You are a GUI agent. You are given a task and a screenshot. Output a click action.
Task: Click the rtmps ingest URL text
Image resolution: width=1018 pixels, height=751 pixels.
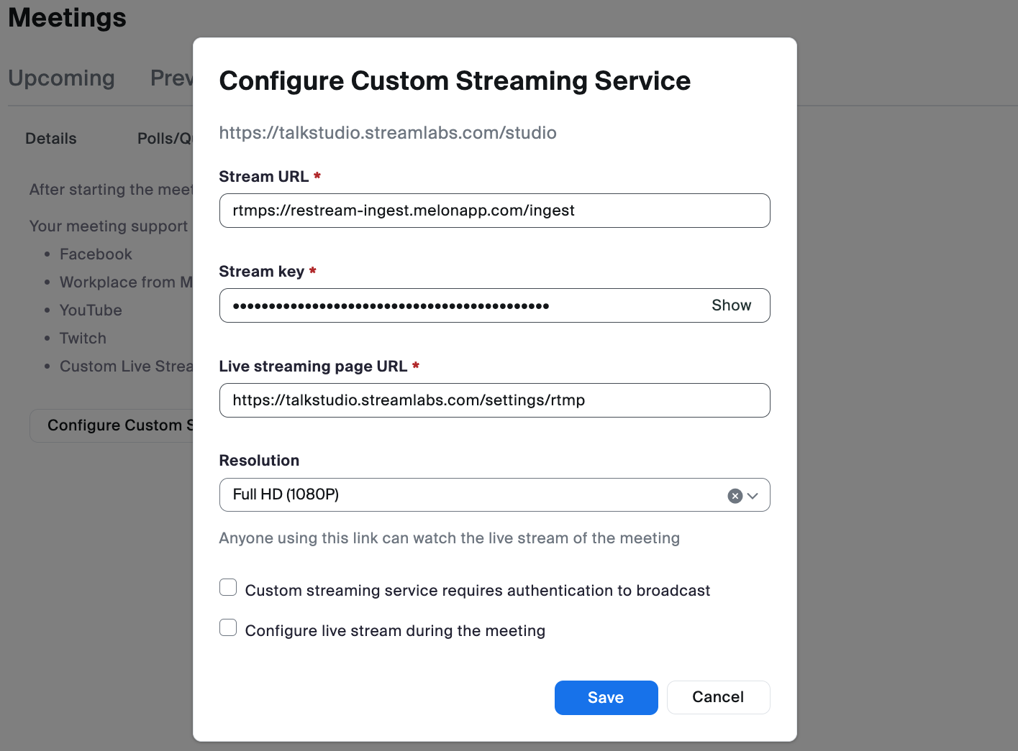[x=403, y=211]
